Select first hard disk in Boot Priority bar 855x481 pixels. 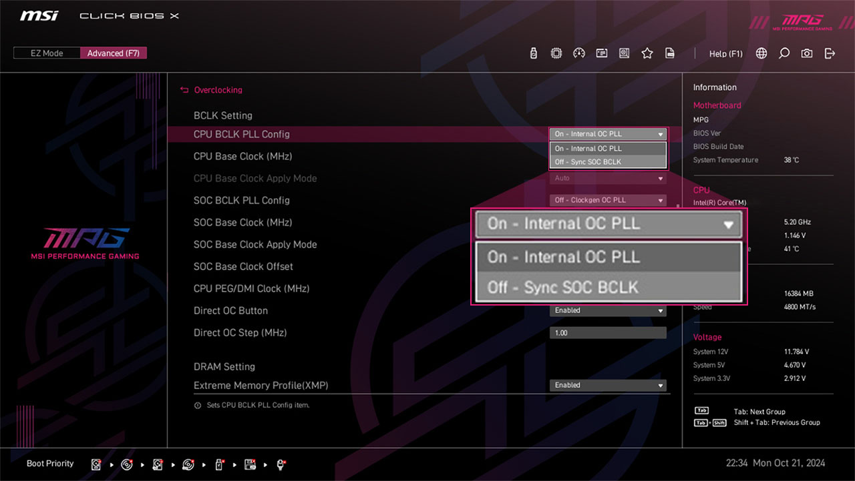coord(96,464)
